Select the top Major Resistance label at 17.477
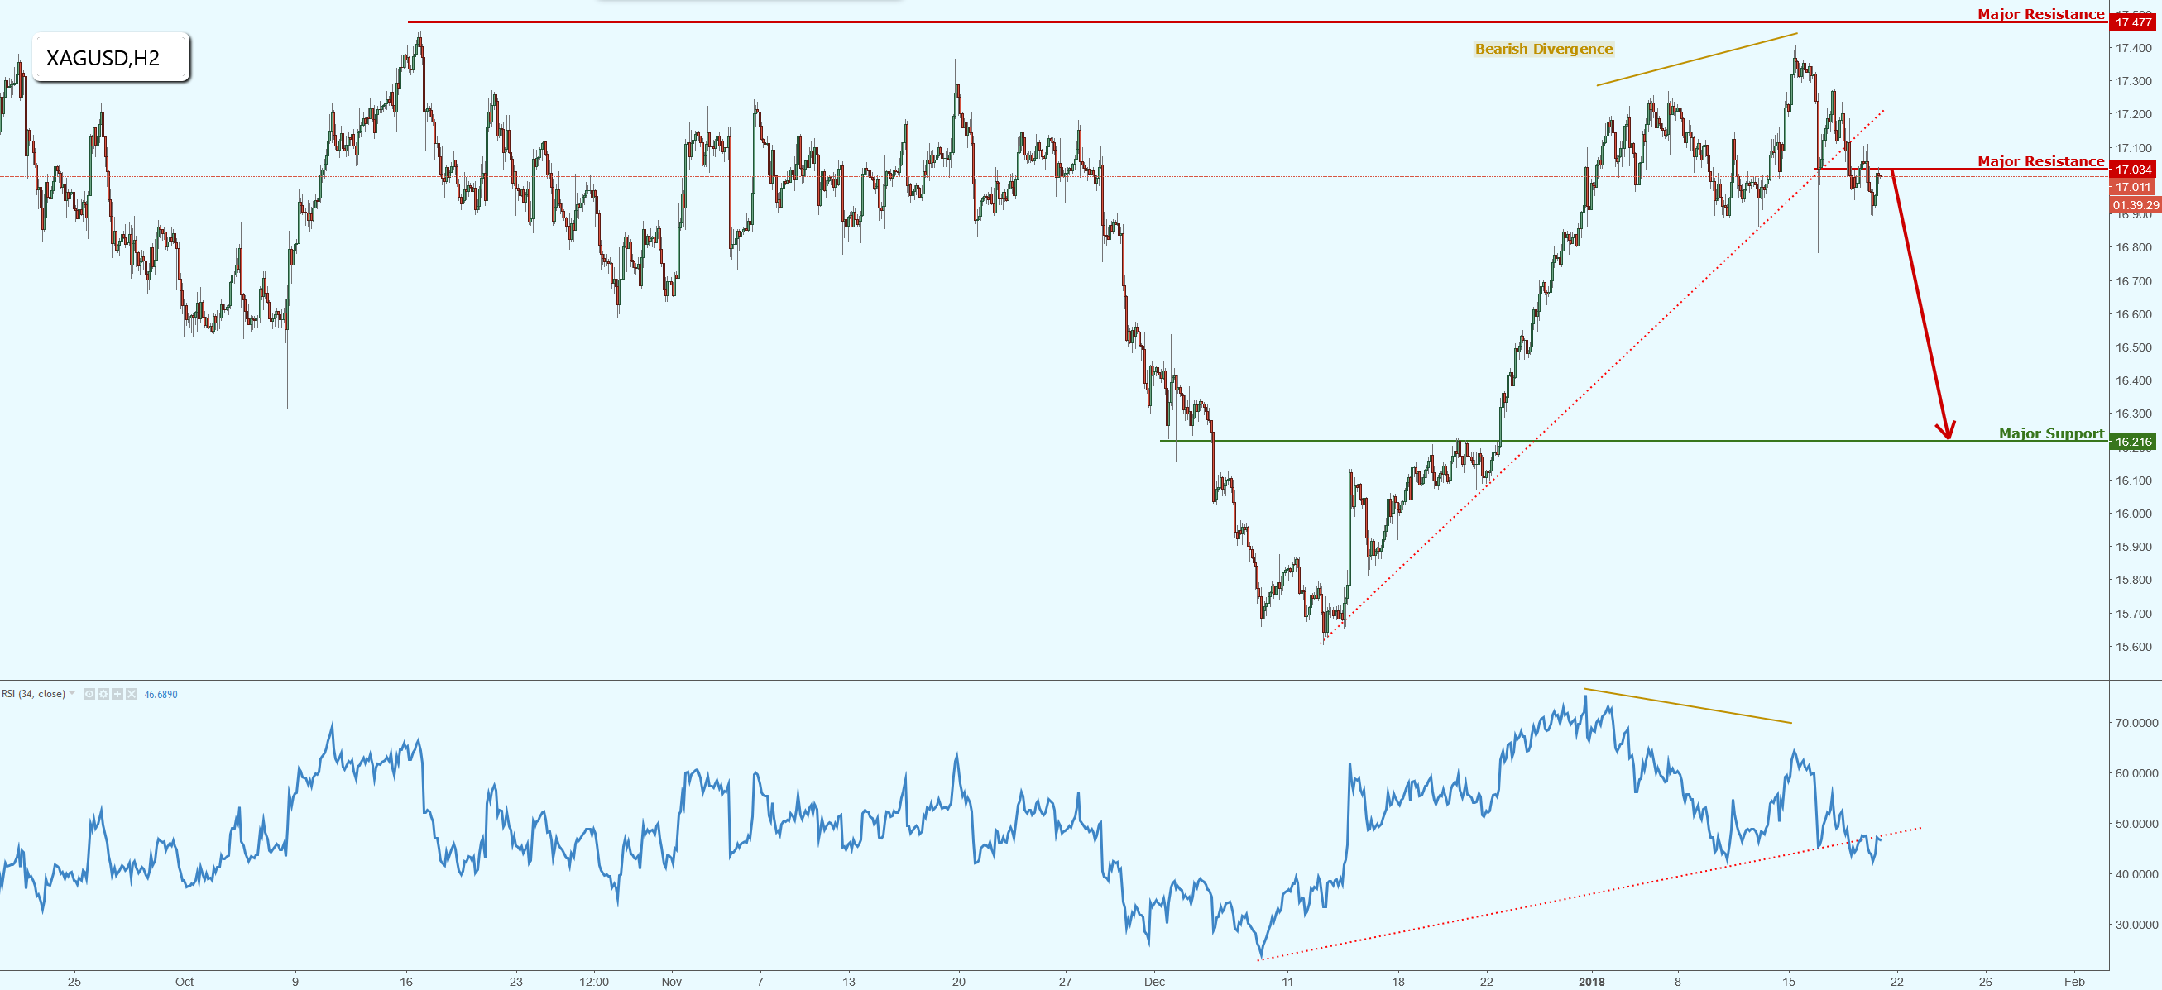The height and width of the screenshot is (990, 2162). click(2040, 13)
